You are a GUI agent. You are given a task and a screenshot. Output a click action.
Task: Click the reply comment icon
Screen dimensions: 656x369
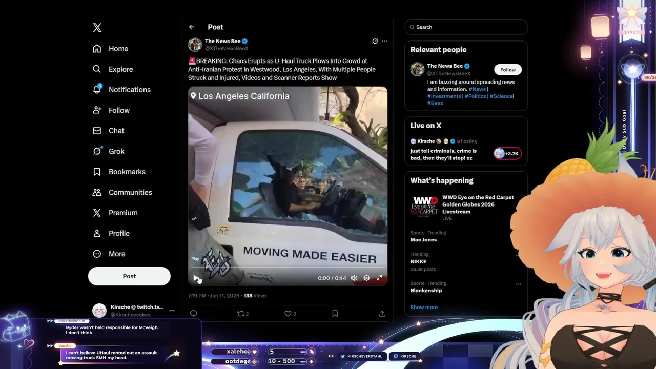(x=193, y=313)
